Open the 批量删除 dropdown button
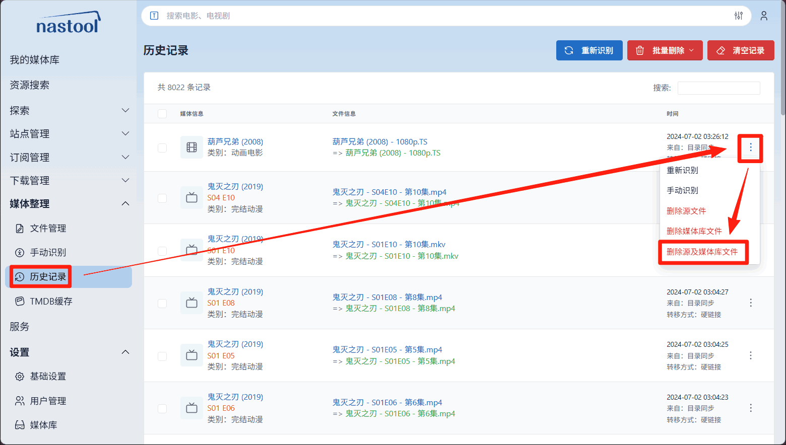The image size is (786, 445). (665, 50)
